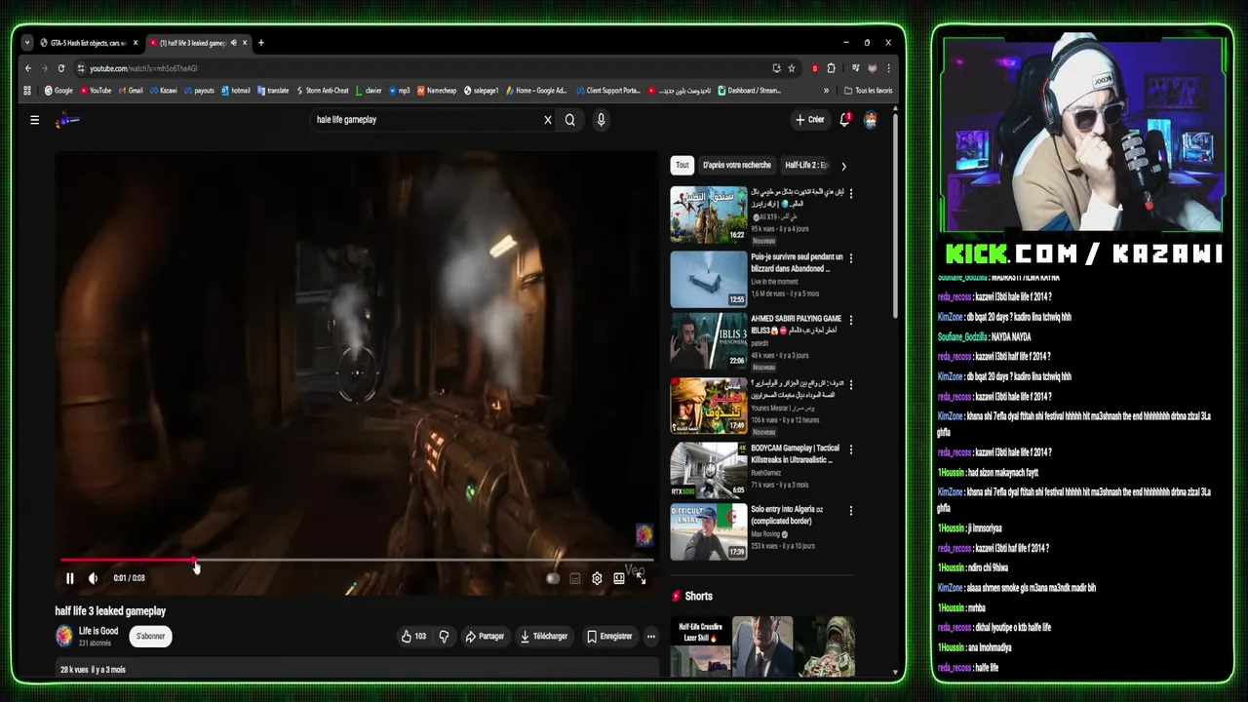Switch to GTA-5 Hash list browser tab
This screenshot has width=1248, height=702.
click(89, 43)
